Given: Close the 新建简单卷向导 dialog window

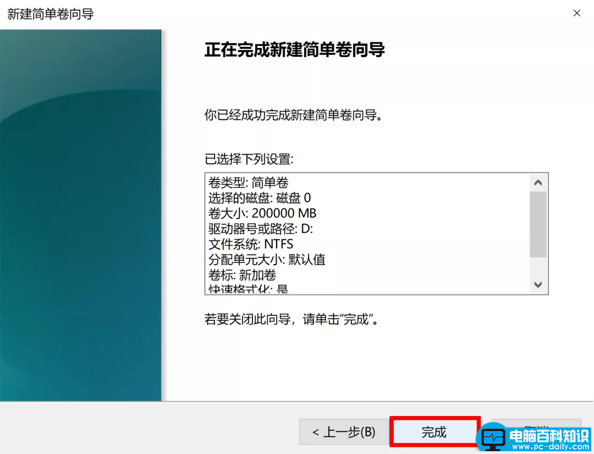Looking at the screenshot, I should coord(576,13).
